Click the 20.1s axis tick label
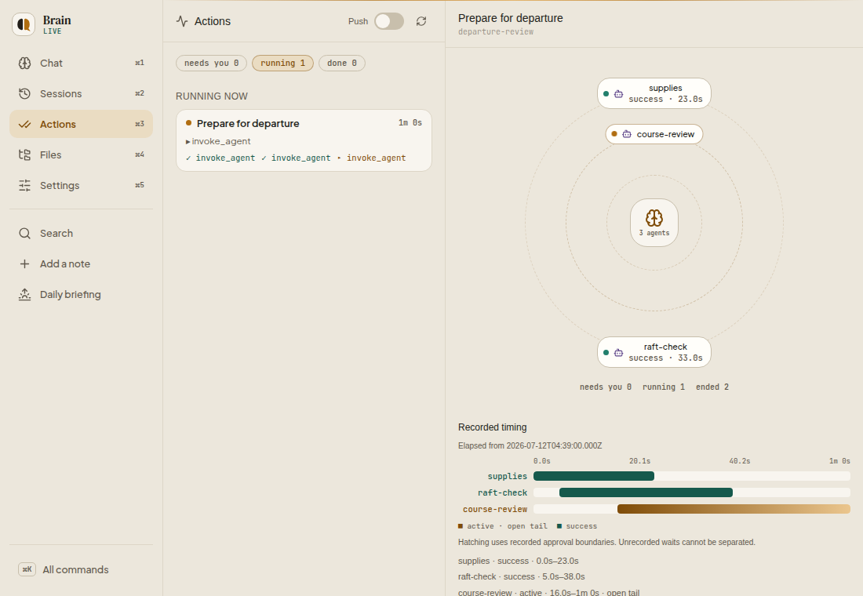863x596 pixels. [639, 461]
